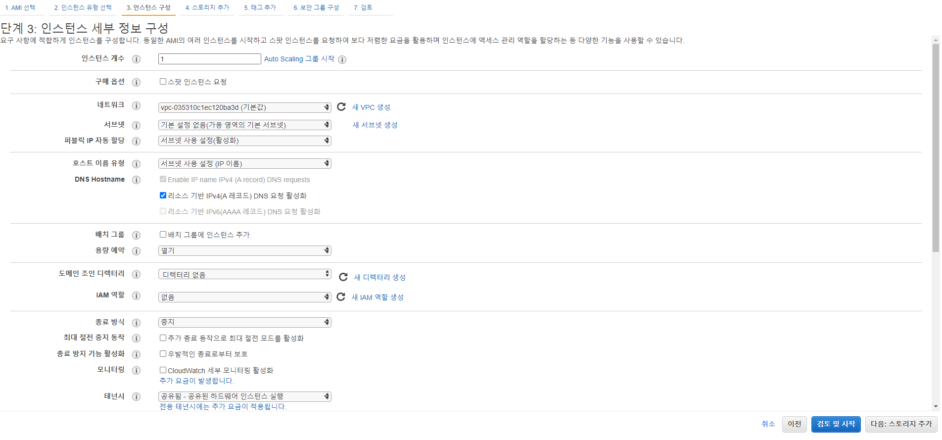This screenshot has height=440, width=942.
Task: Click the info icon next to 인스턴스 개수
Action: coord(137,59)
